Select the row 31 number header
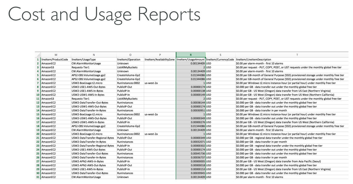 [x=38, y=177]
